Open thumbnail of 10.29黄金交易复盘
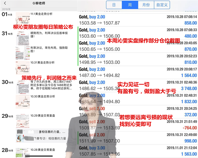Viewport: 198px width, 158px height. point(23,121)
